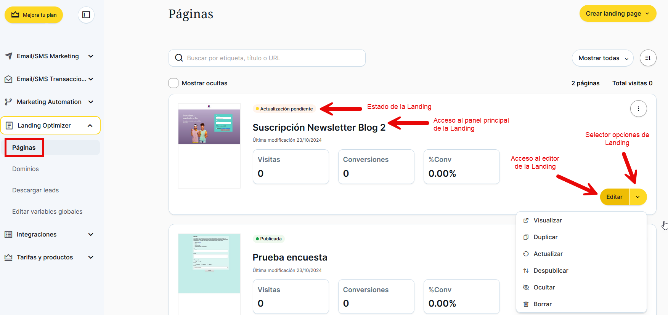The width and height of the screenshot is (668, 315).
Task: Open the Dominios sidebar link
Action: [x=26, y=169]
